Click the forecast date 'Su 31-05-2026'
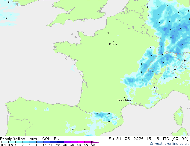 (126, 139)
